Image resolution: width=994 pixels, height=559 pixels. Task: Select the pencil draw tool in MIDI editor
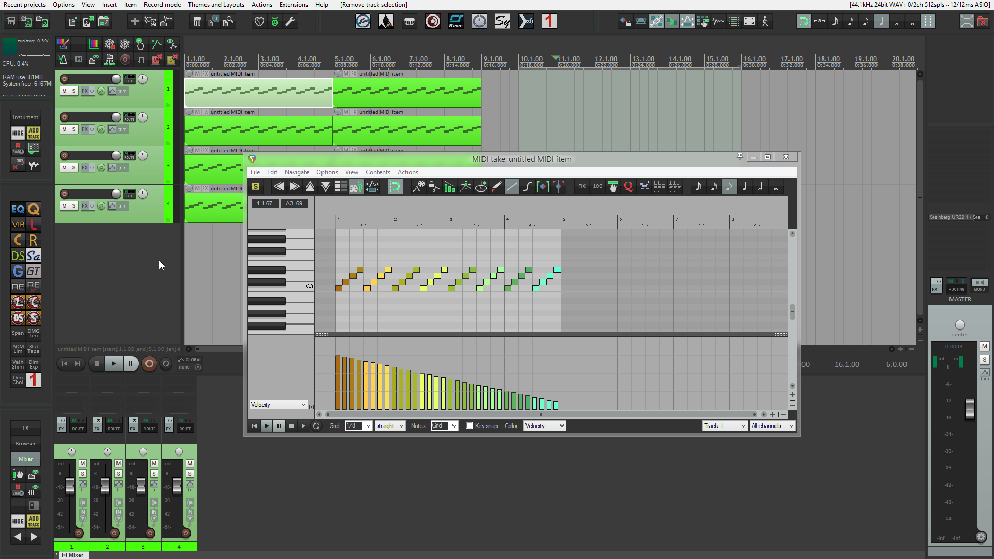point(496,187)
